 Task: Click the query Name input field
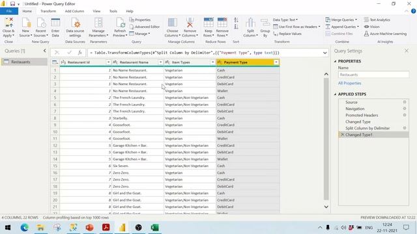click(x=373, y=75)
